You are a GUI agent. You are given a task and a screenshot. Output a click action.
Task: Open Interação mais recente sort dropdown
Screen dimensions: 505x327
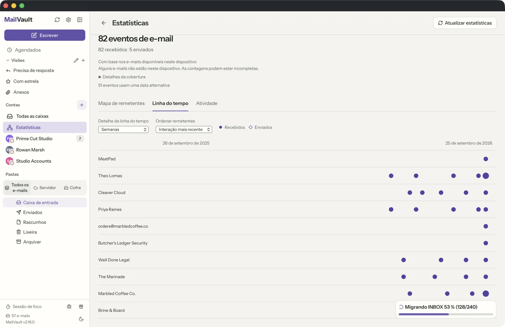click(184, 129)
